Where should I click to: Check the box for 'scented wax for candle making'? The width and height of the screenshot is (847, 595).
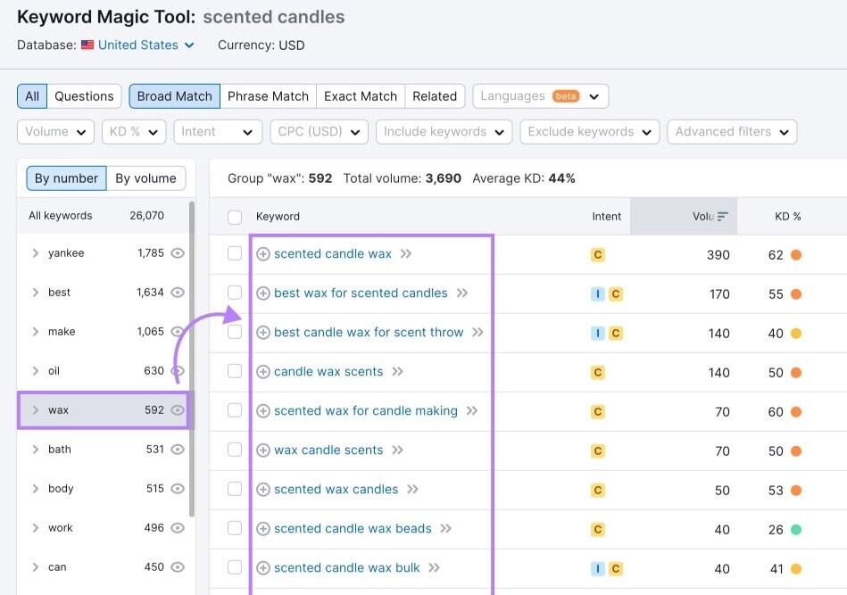(x=235, y=410)
